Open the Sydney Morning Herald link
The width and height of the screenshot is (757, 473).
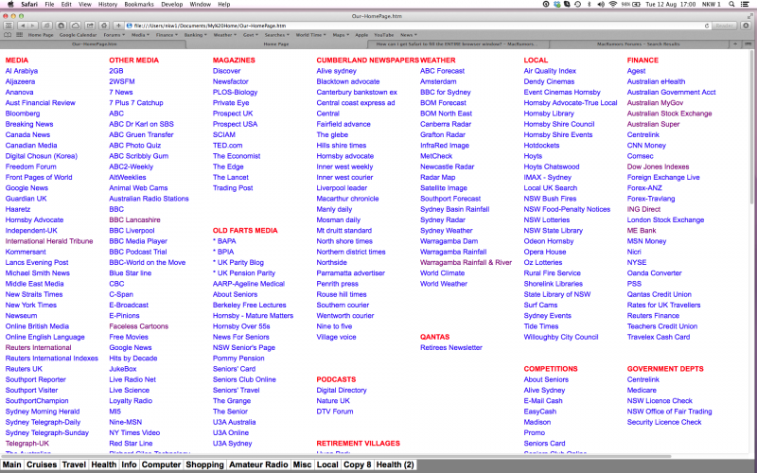coord(43,412)
